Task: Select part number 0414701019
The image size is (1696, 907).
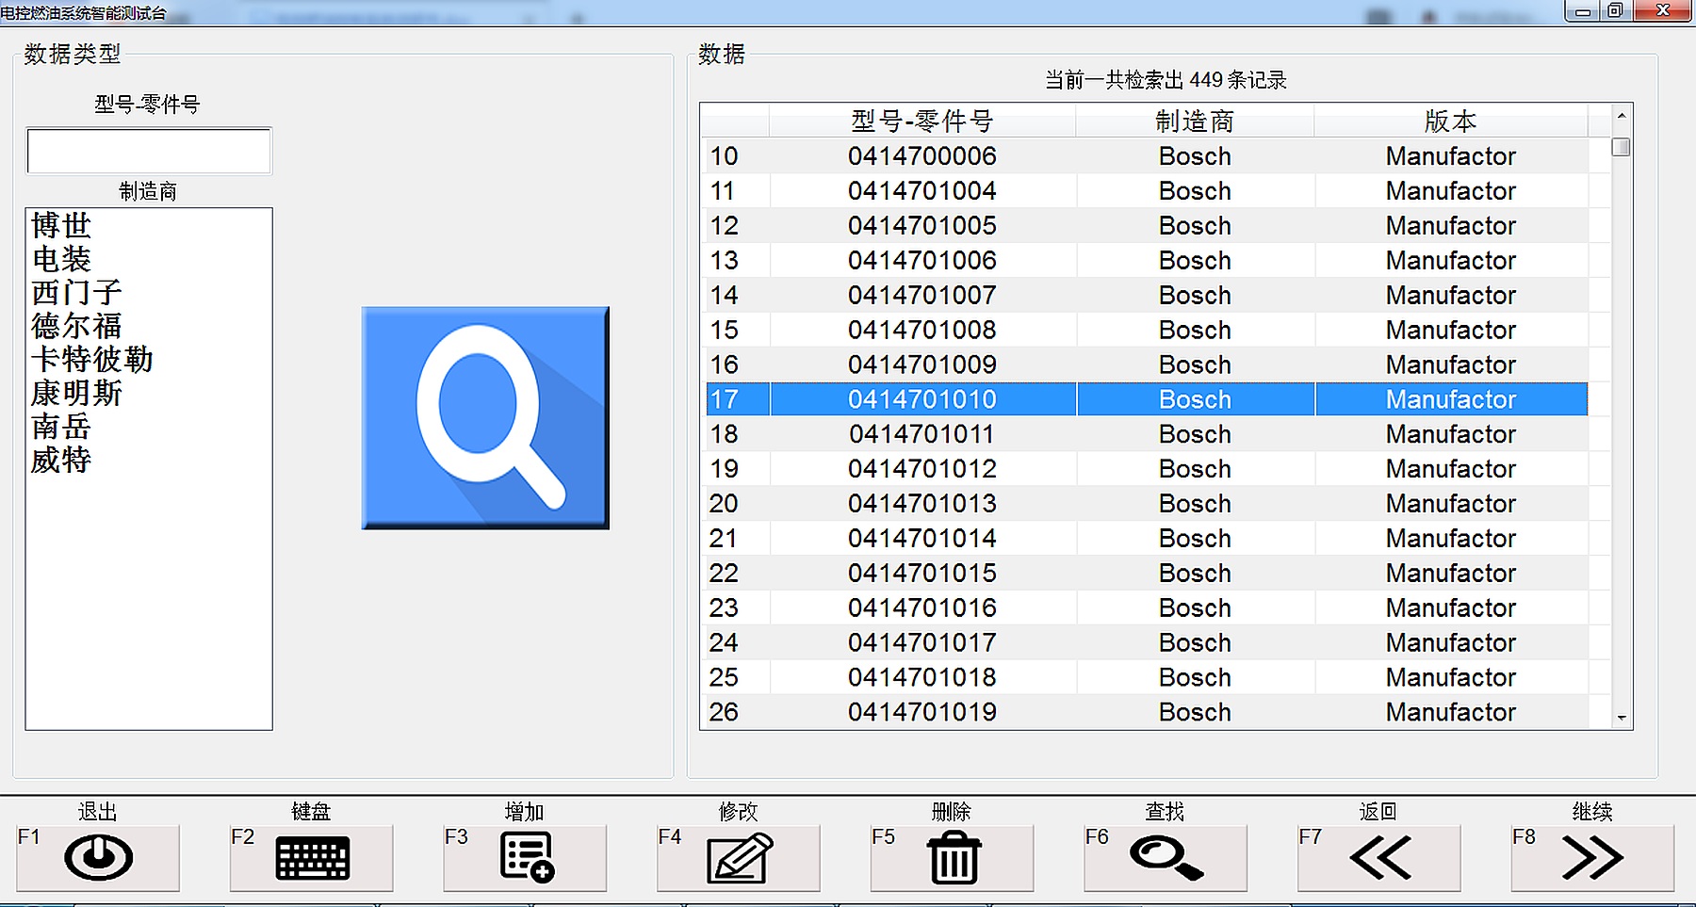Action: pyautogui.click(x=922, y=712)
